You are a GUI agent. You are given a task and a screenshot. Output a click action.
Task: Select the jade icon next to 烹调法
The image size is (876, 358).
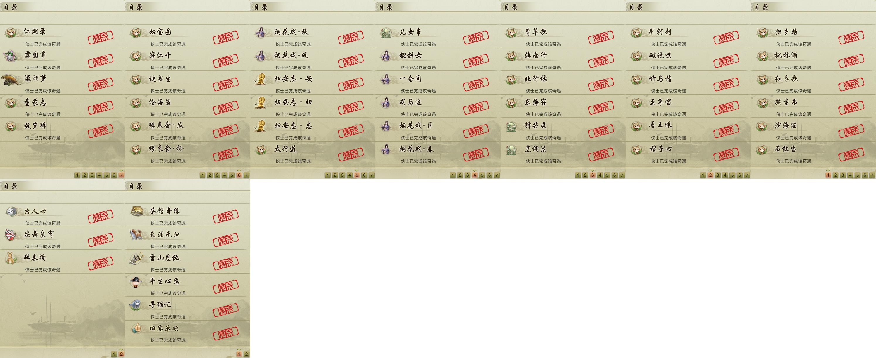tap(511, 150)
